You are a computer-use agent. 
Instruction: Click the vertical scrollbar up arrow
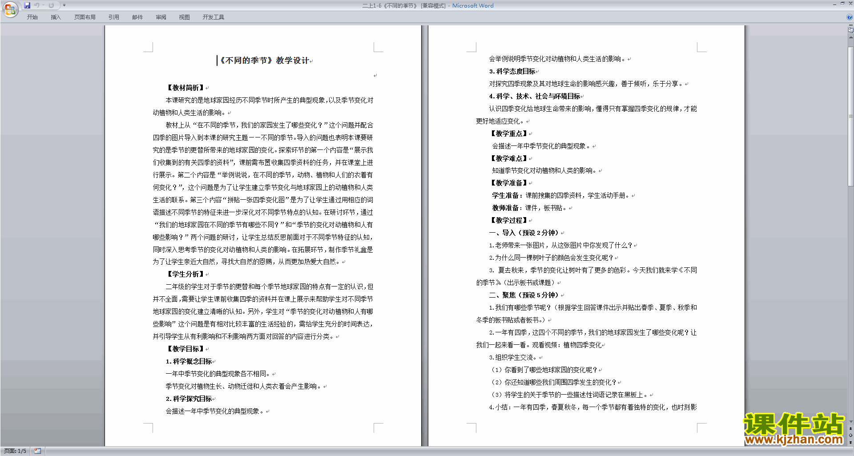(851, 37)
